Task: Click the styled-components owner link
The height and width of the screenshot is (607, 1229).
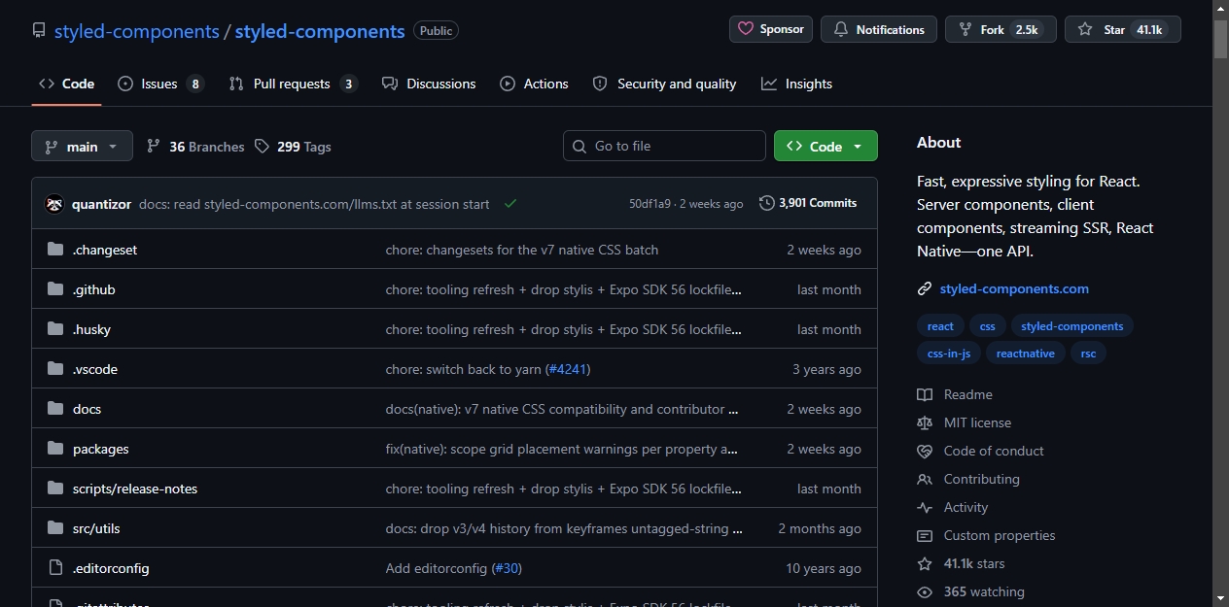Action: pos(136,31)
